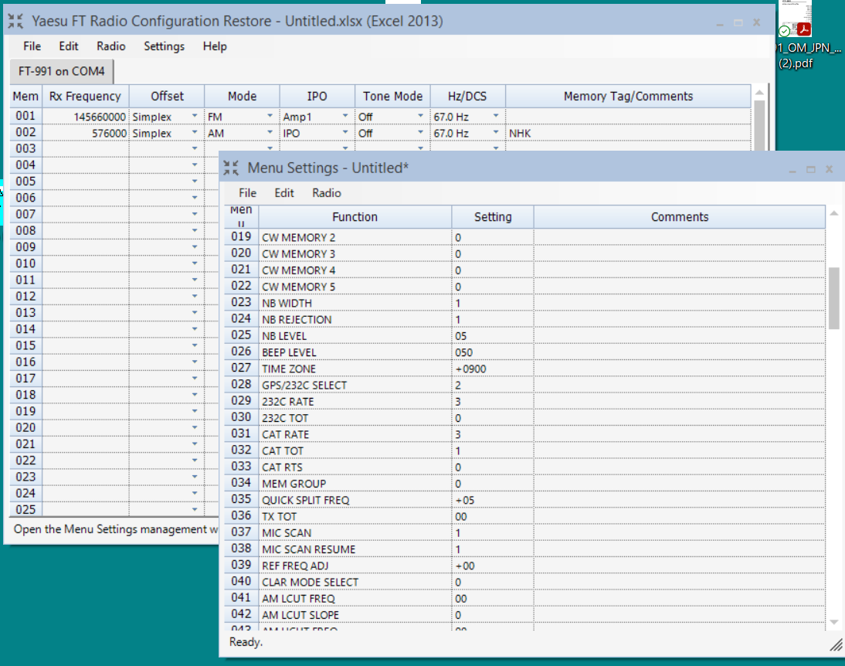Click the Yaesu main window title icon
Image resolution: width=845 pixels, height=666 pixels.
[x=15, y=21]
